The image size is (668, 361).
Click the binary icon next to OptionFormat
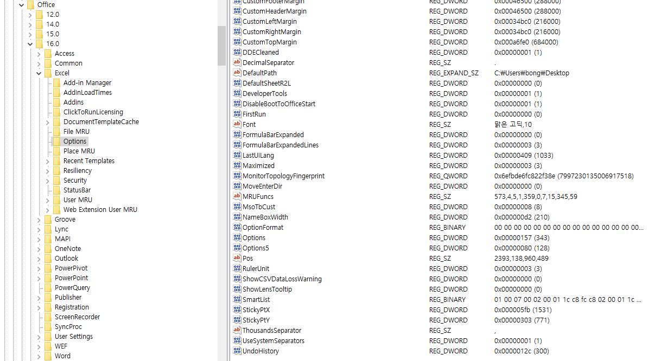point(237,228)
